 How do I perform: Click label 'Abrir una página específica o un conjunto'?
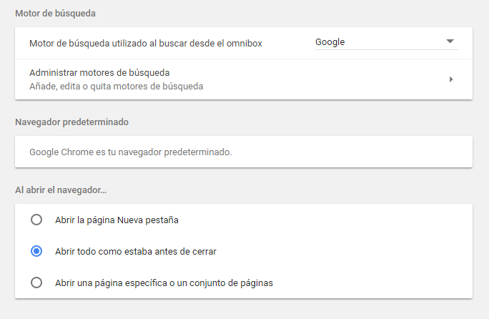[164, 283]
